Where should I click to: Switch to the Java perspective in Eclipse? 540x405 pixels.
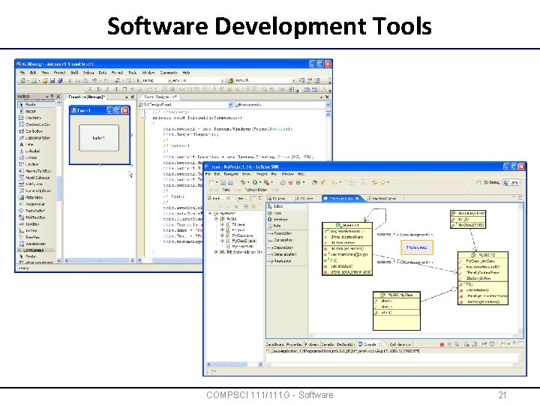pyautogui.click(x=511, y=183)
